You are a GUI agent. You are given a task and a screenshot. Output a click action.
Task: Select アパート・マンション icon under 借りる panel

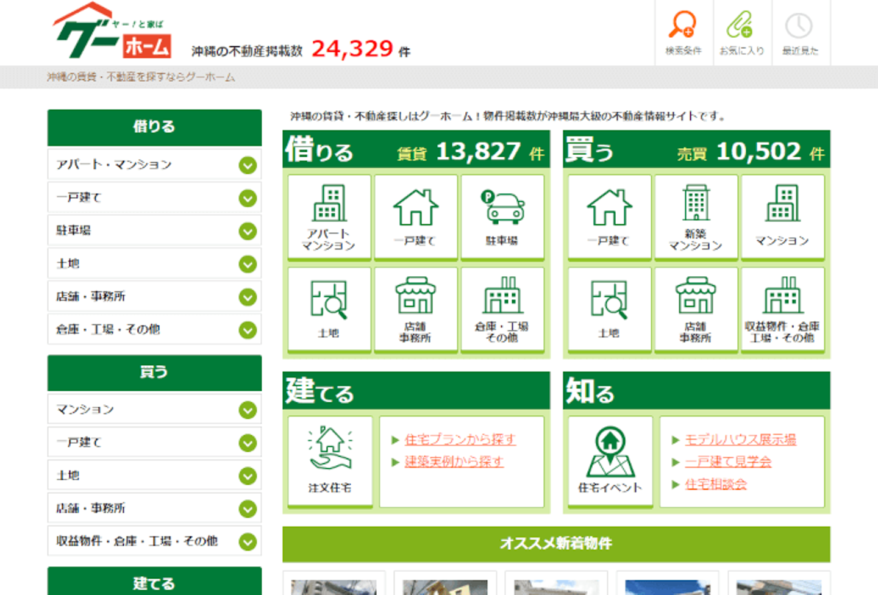329,217
